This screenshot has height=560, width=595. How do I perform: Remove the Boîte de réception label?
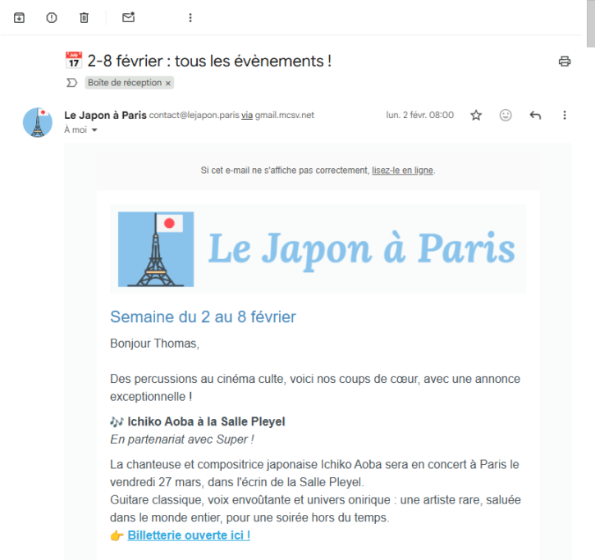pos(168,83)
